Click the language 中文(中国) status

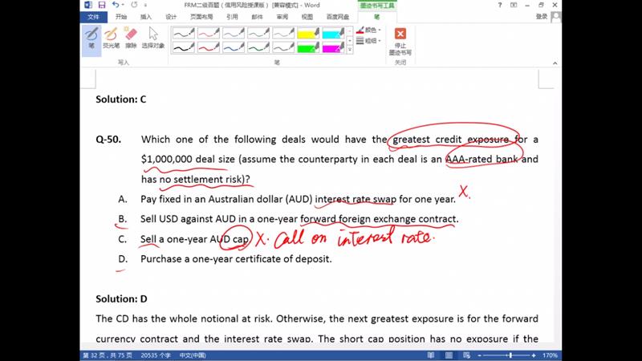tap(193, 355)
